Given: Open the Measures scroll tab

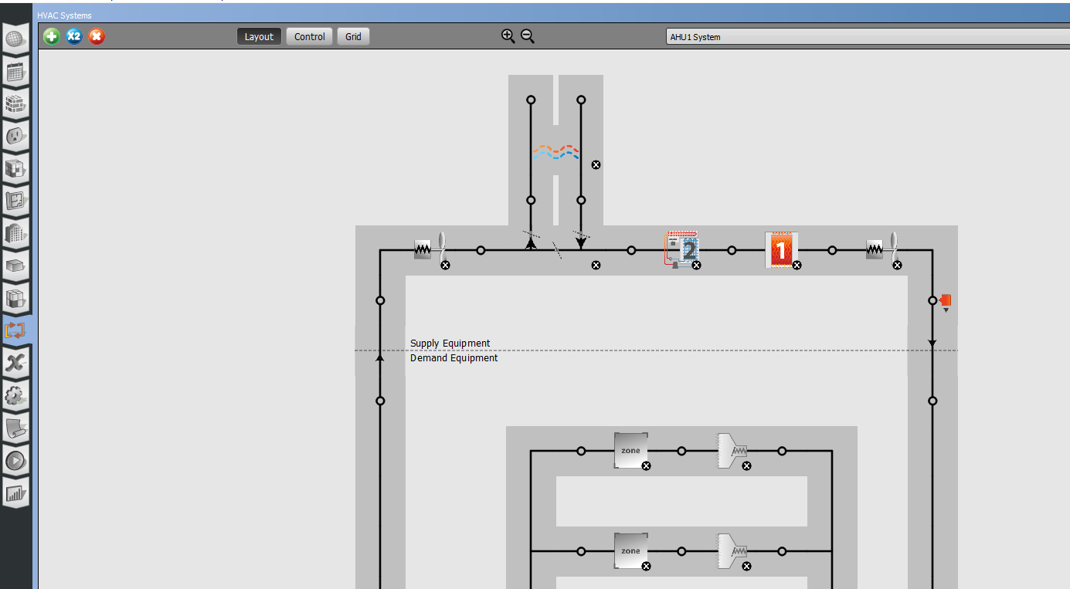Looking at the screenshot, I should [16, 428].
